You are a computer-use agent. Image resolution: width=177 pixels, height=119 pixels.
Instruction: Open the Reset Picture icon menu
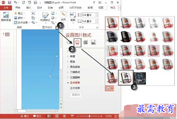click(34, 22)
